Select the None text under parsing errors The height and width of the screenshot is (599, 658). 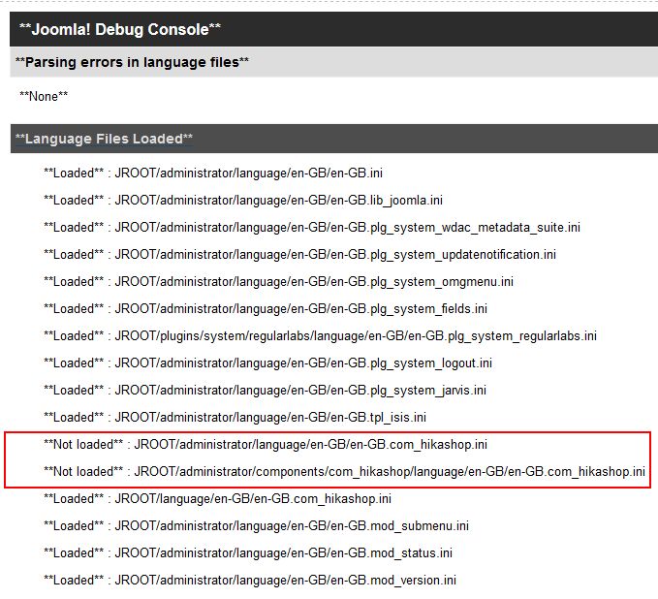[44, 96]
